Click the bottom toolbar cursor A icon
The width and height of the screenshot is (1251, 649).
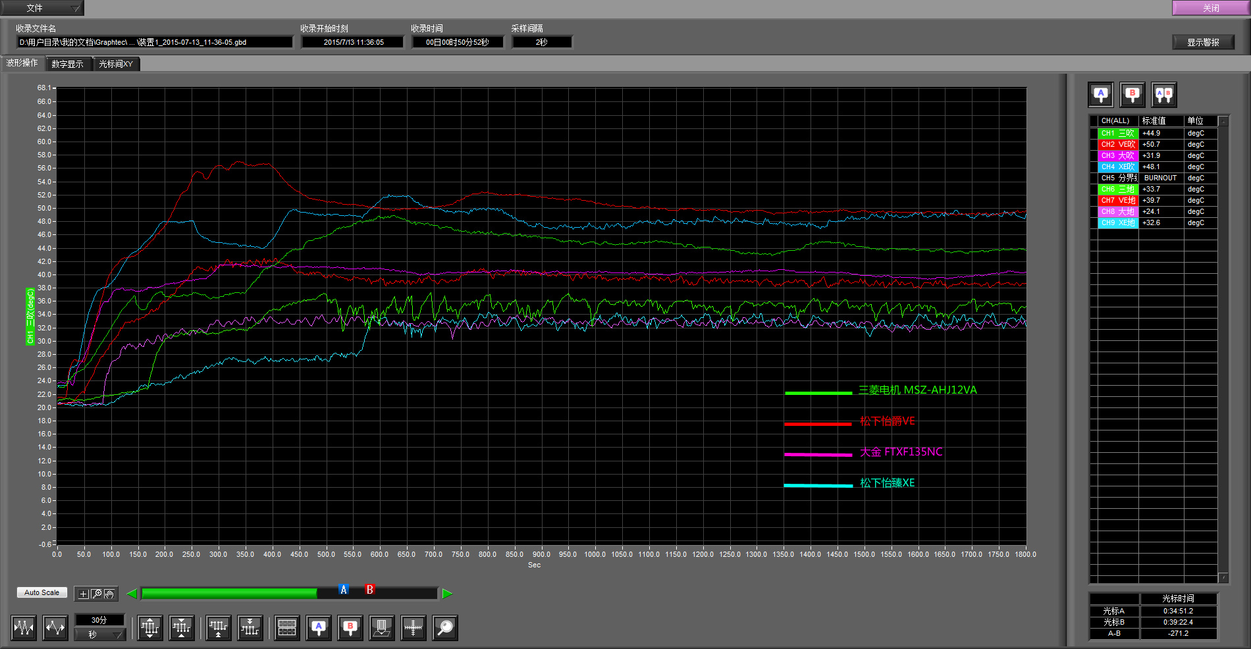pos(319,628)
